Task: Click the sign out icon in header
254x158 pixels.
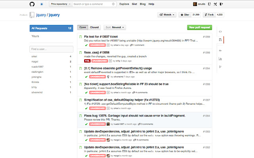Action: pos(221,4)
